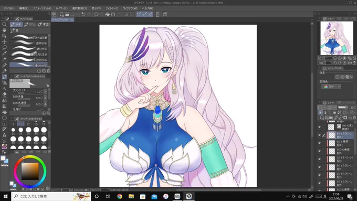Select the Pen tool
The width and height of the screenshot is (357, 201).
(4, 65)
